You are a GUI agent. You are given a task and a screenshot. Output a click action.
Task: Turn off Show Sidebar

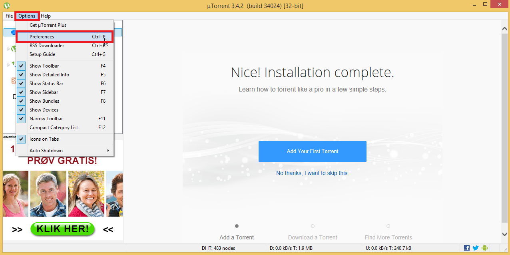point(44,92)
